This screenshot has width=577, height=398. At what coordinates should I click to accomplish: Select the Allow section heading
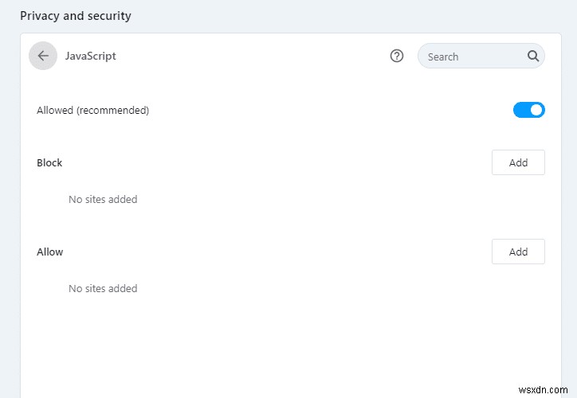49,252
